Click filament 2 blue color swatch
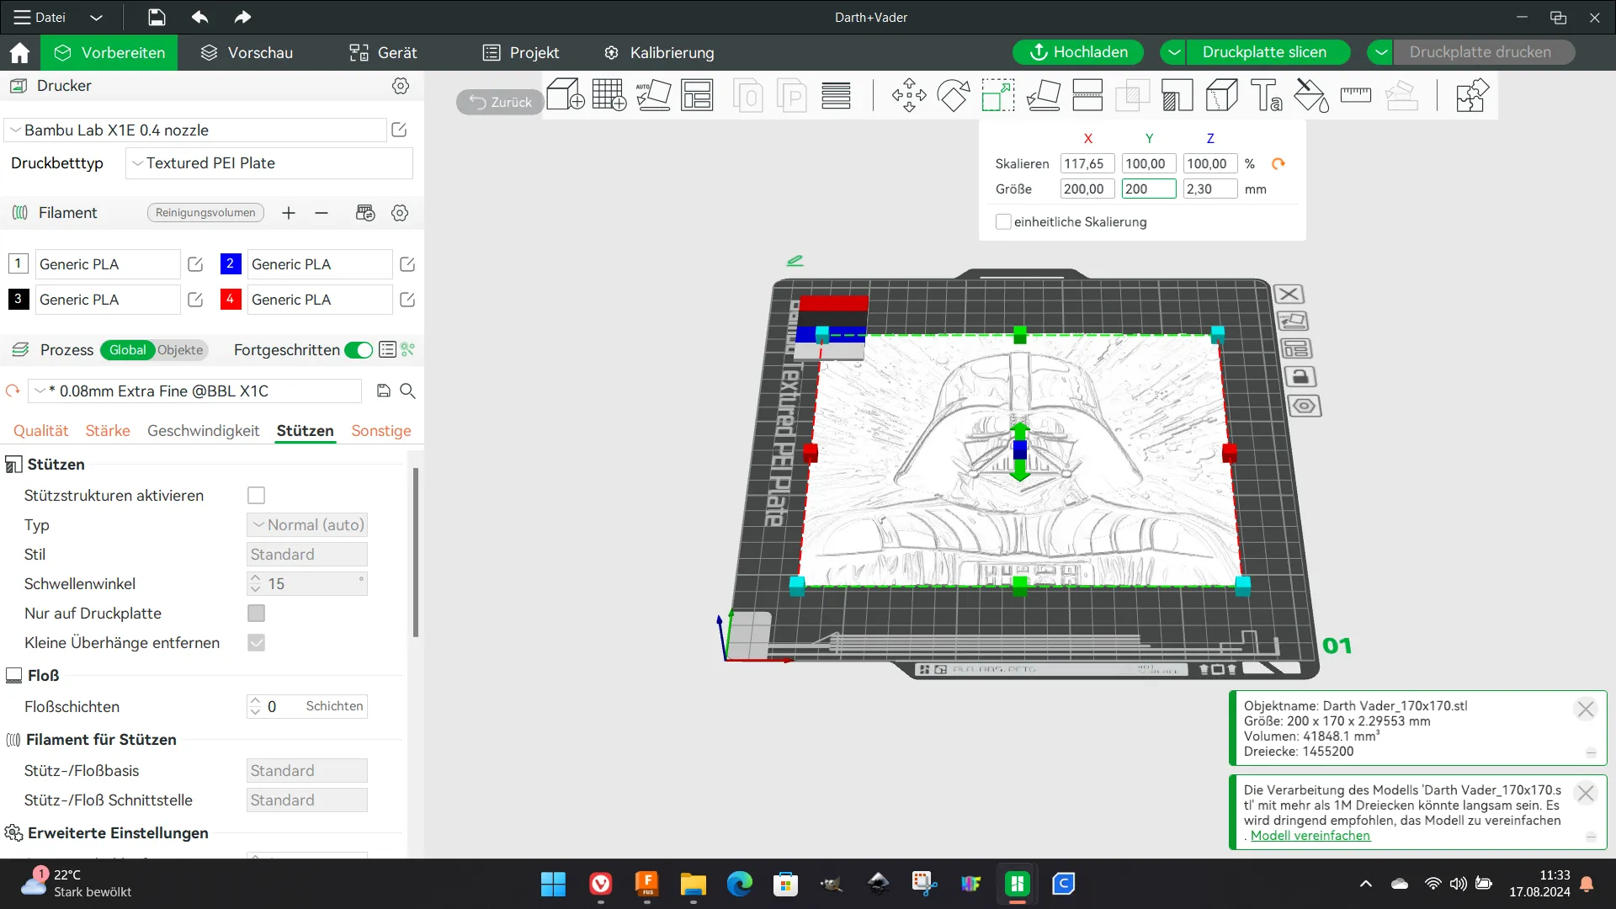Screen dimensions: 1616x909 230,263
